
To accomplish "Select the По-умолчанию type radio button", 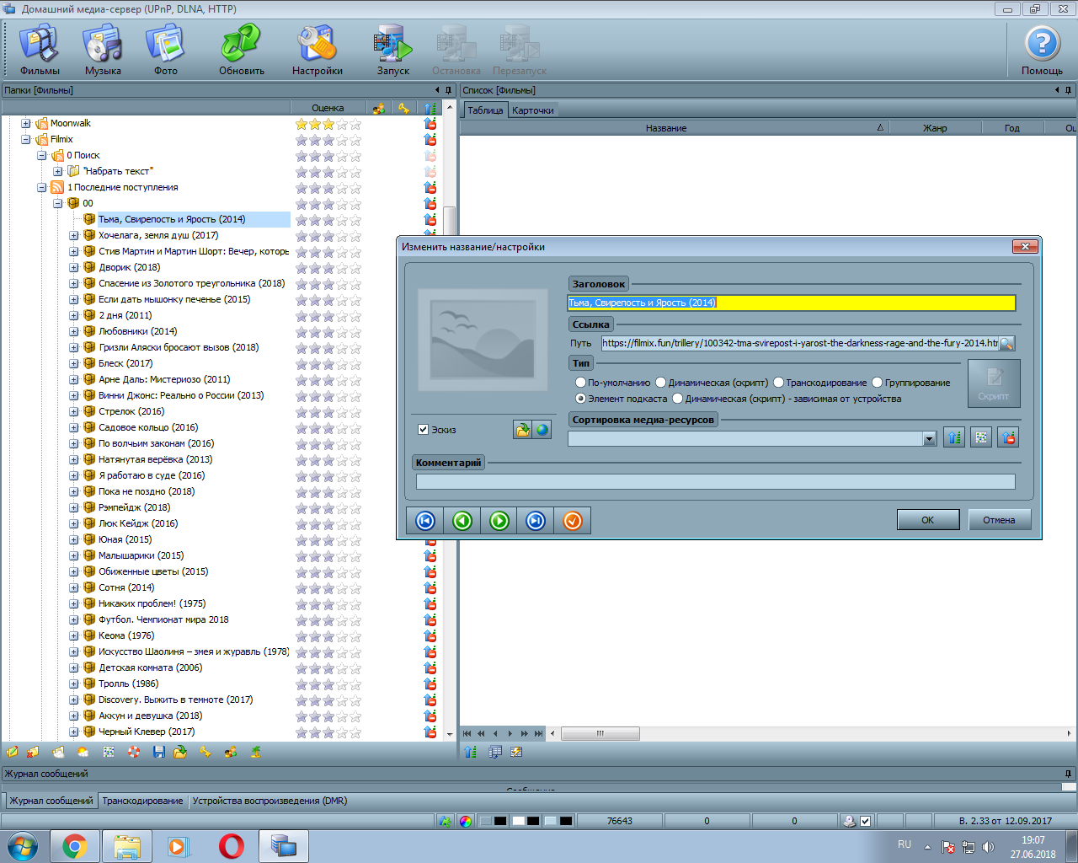I will [580, 383].
